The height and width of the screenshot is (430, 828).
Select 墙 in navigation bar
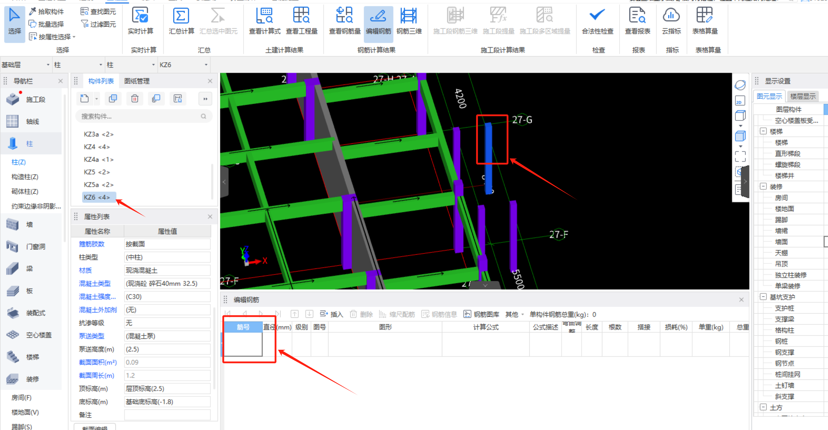(31, 224)
